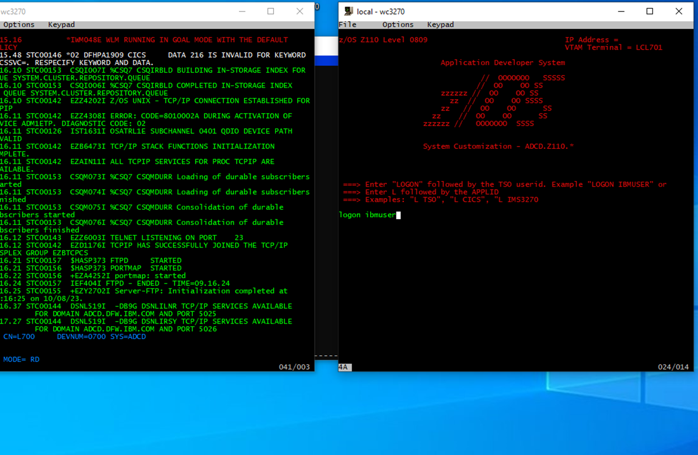Open the File menu in the local wc3270 window
Image resolution: width=698 pixels, height=455 pixels.
(347, 25)
